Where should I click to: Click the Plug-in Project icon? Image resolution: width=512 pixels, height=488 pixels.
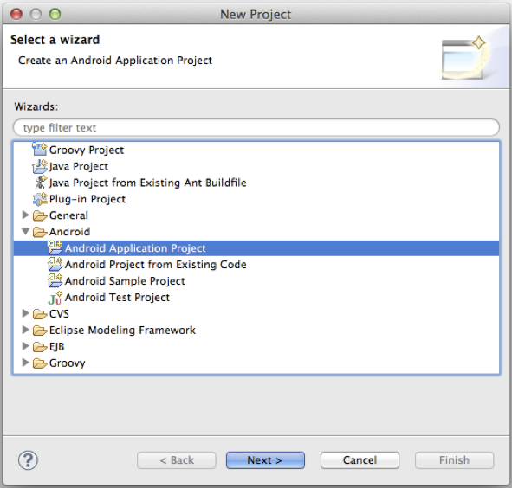40,199
